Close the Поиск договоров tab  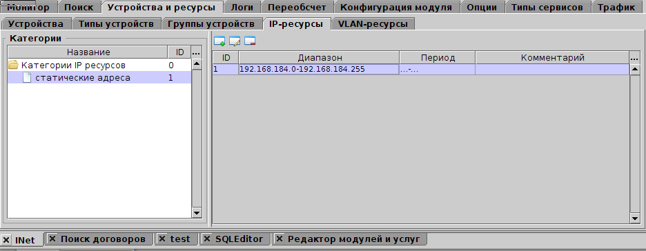pos(52,239)
